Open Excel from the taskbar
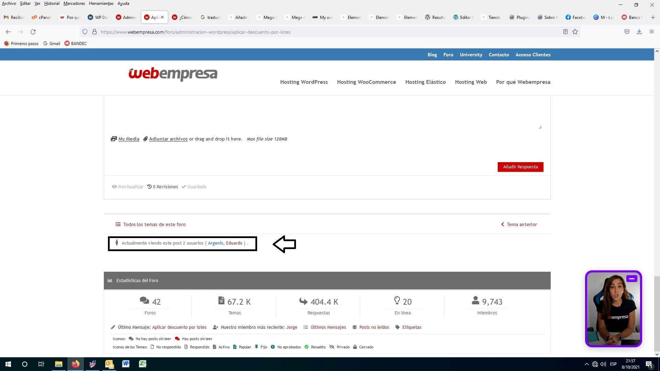 [x=143, y=364]
